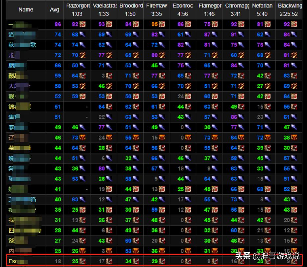
Task: Click the top average score 86
Action: (x=58, y=24)
